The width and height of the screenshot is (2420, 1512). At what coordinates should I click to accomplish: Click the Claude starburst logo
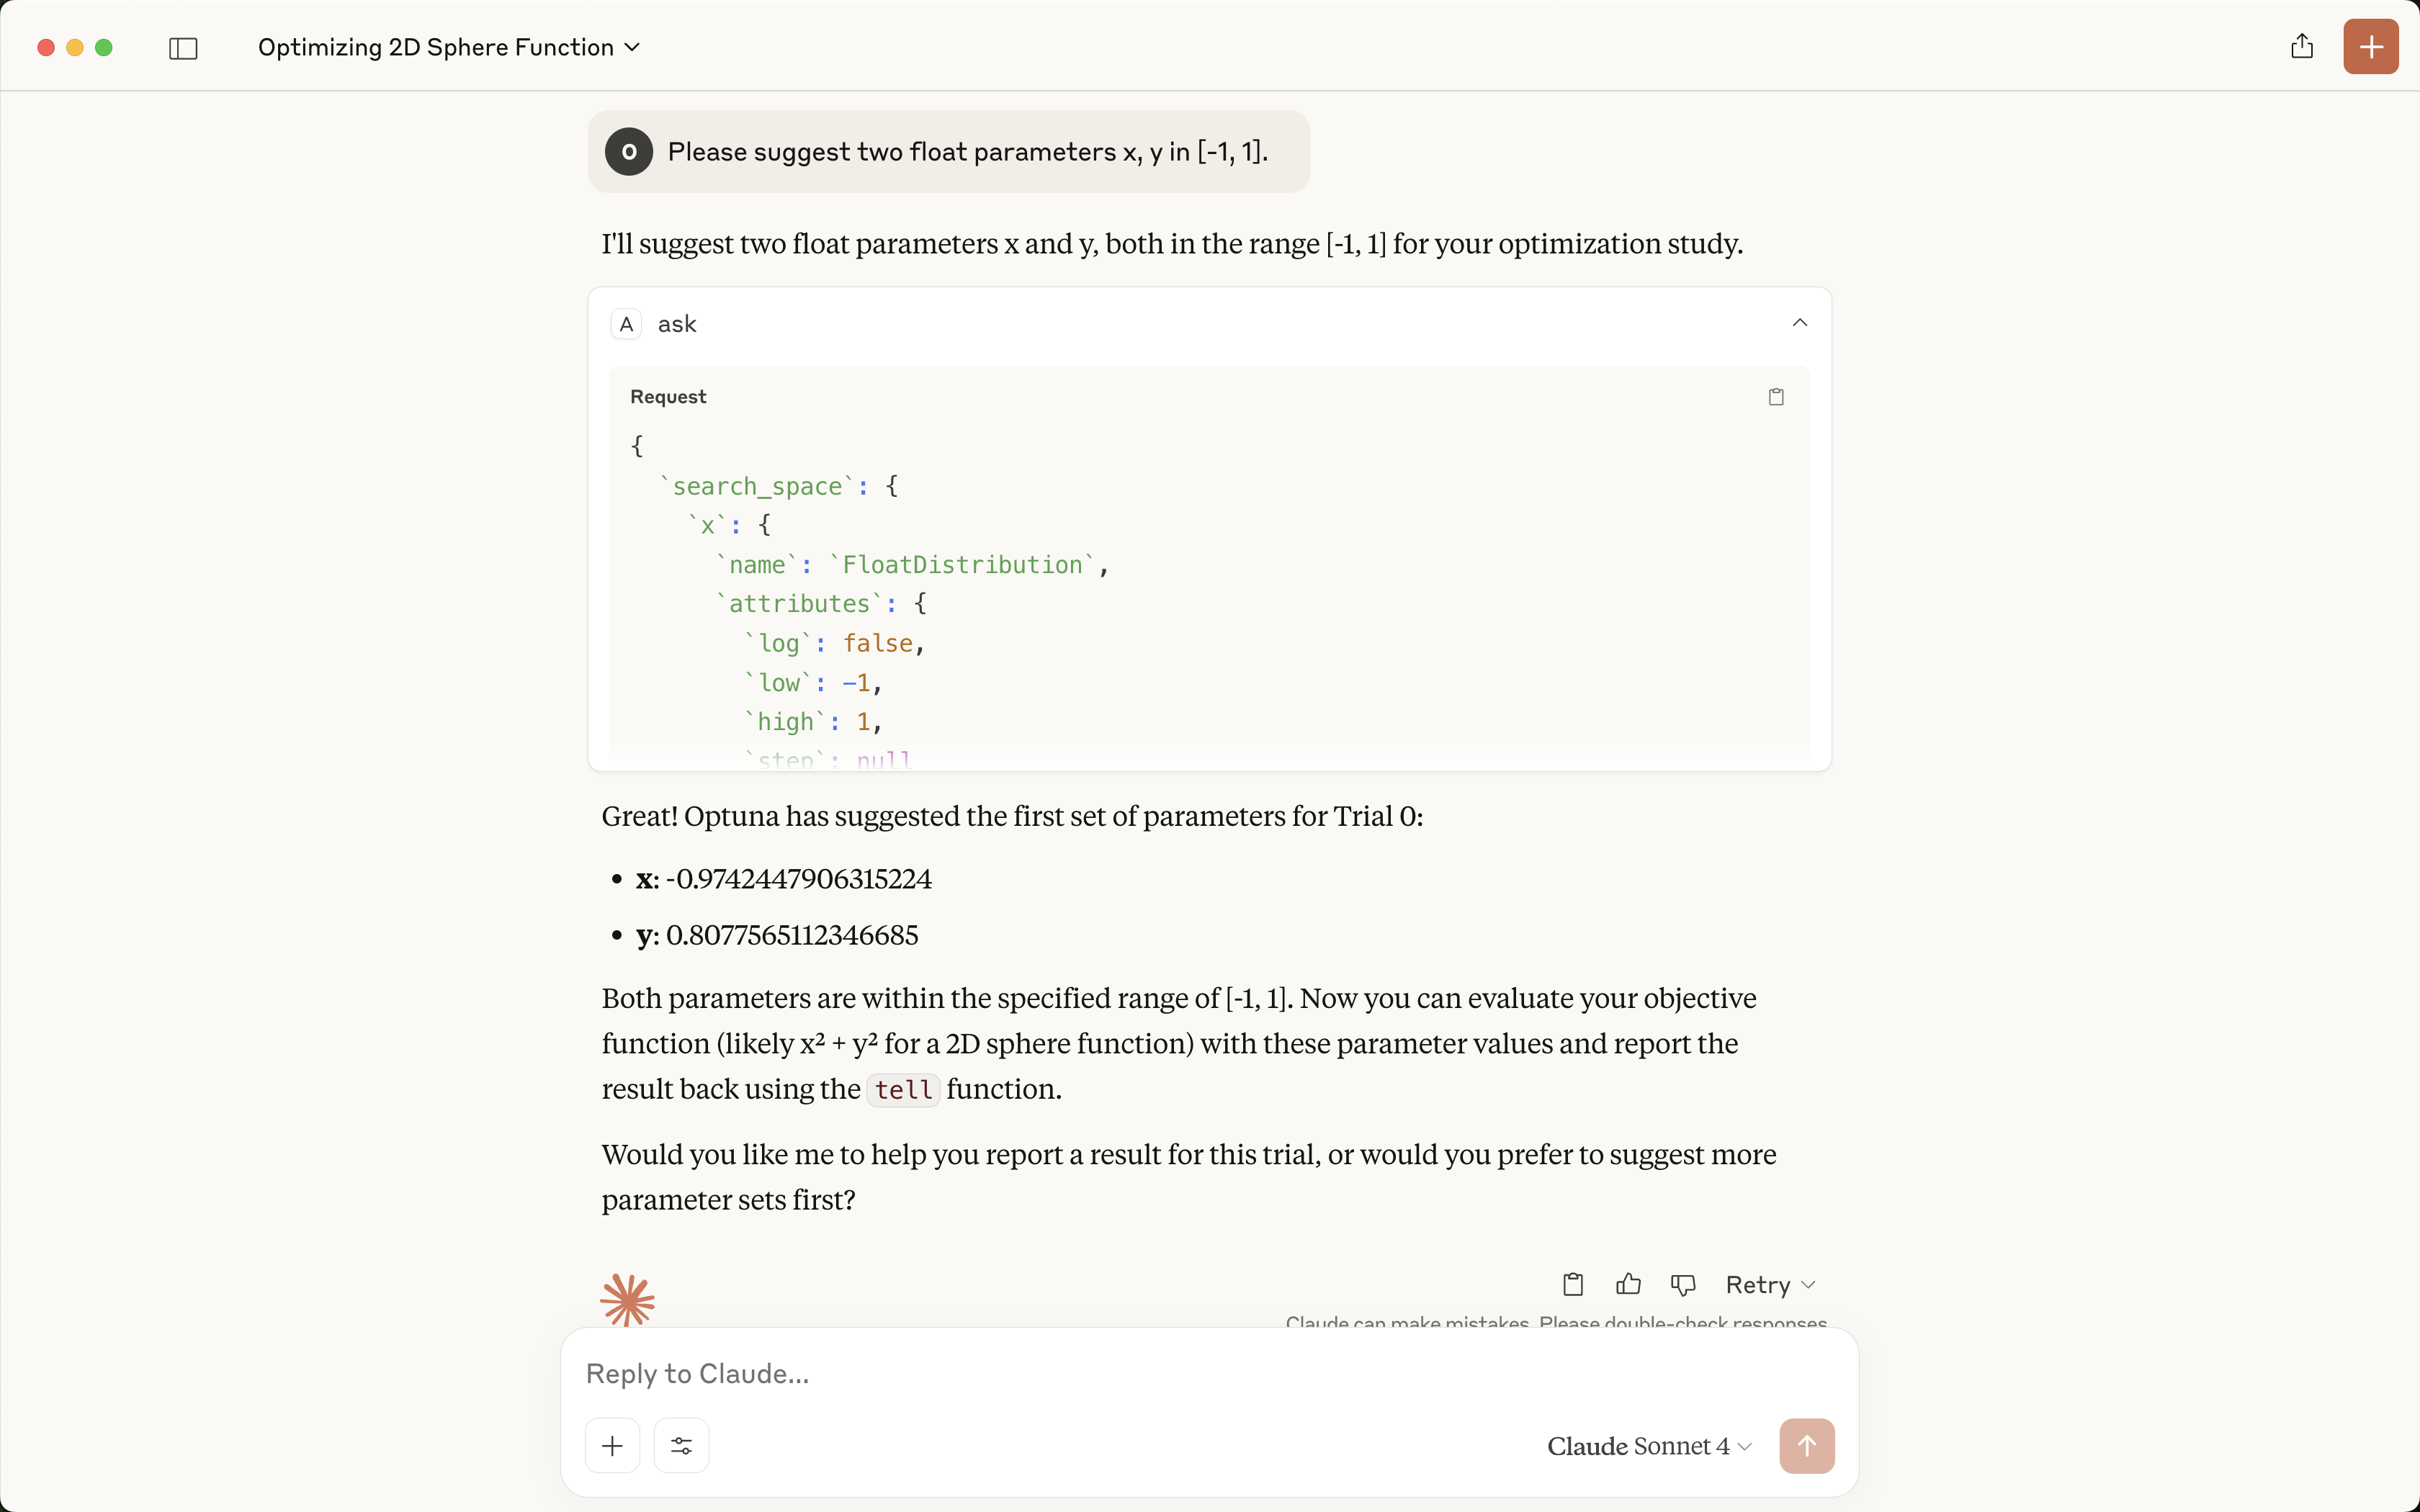(627, 1300)
